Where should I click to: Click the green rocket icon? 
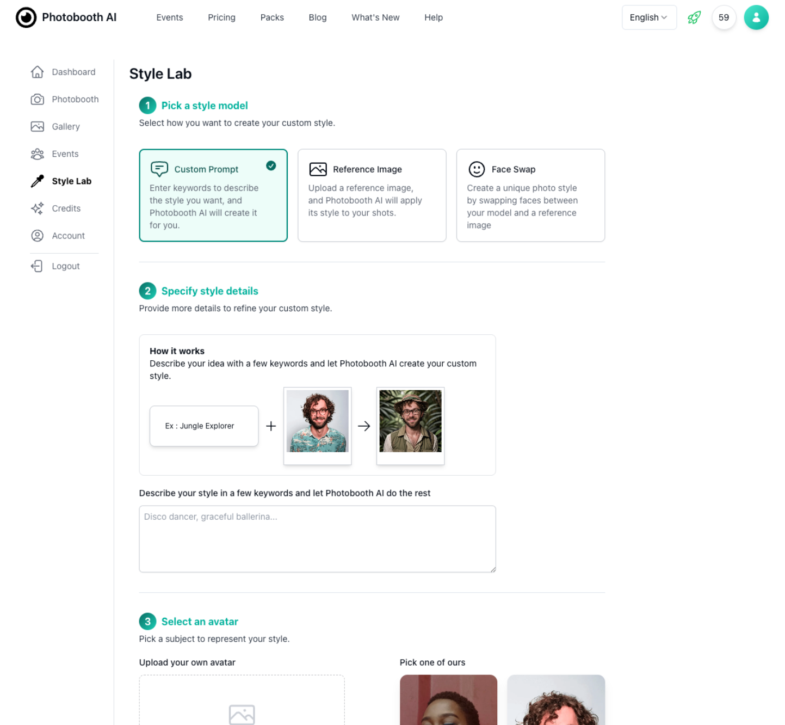694,17
